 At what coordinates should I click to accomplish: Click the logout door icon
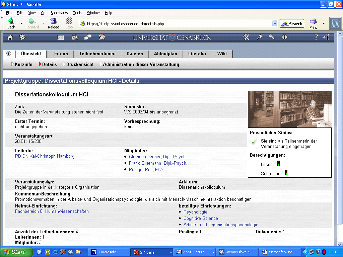[x=326, y=37]
